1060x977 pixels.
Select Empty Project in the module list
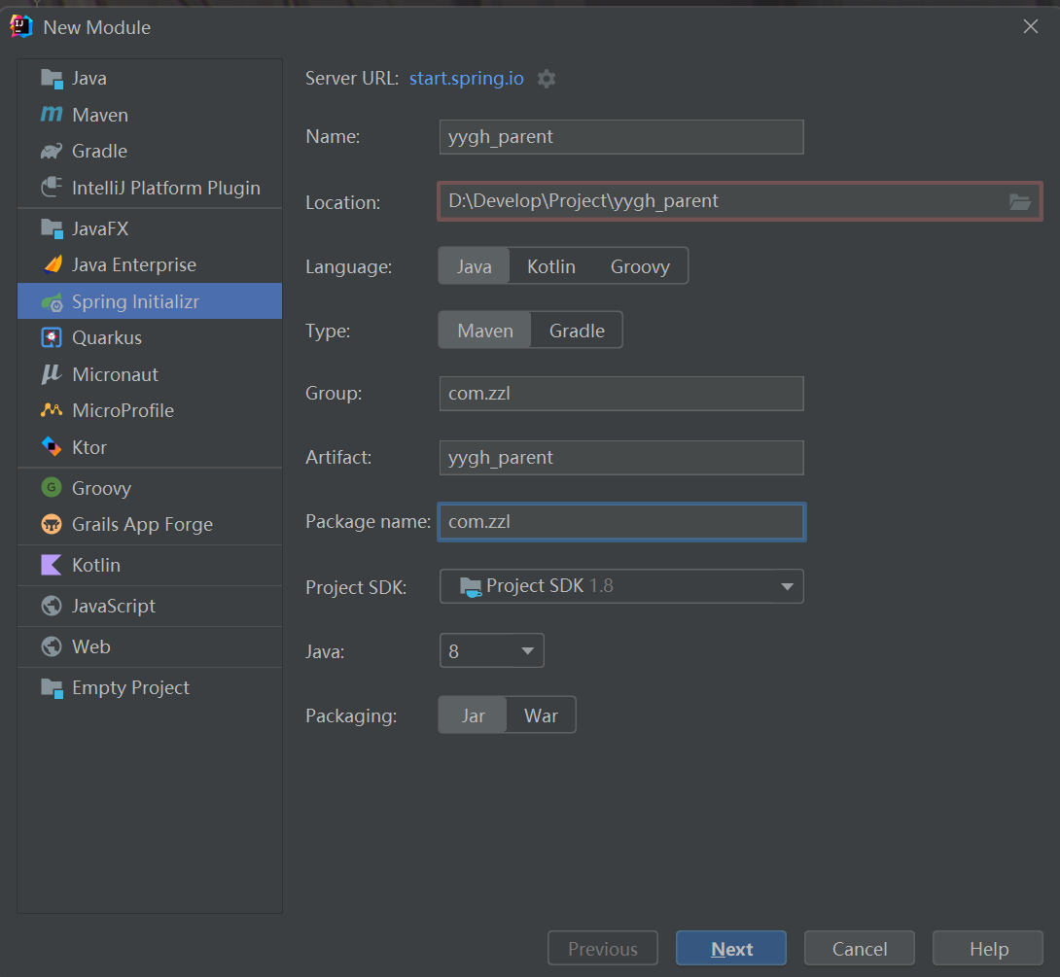pyautogui.click(x=130, y=687)
